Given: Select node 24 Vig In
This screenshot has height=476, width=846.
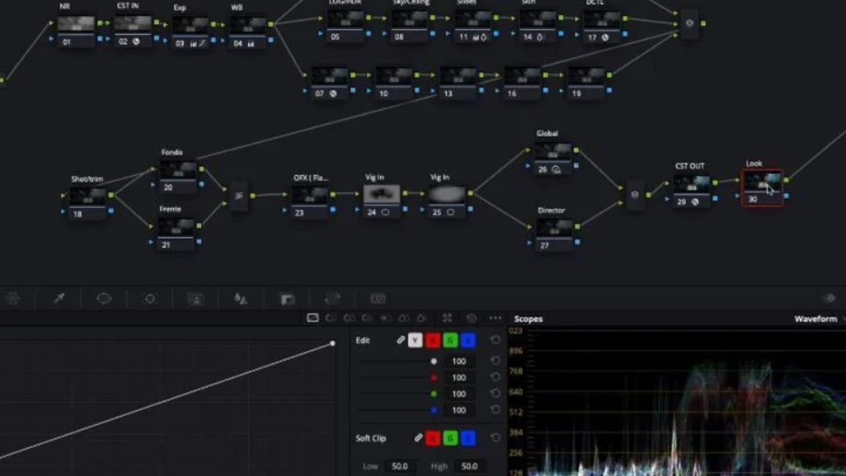Looking at the screenshot, I should click(x=381, y=201).
